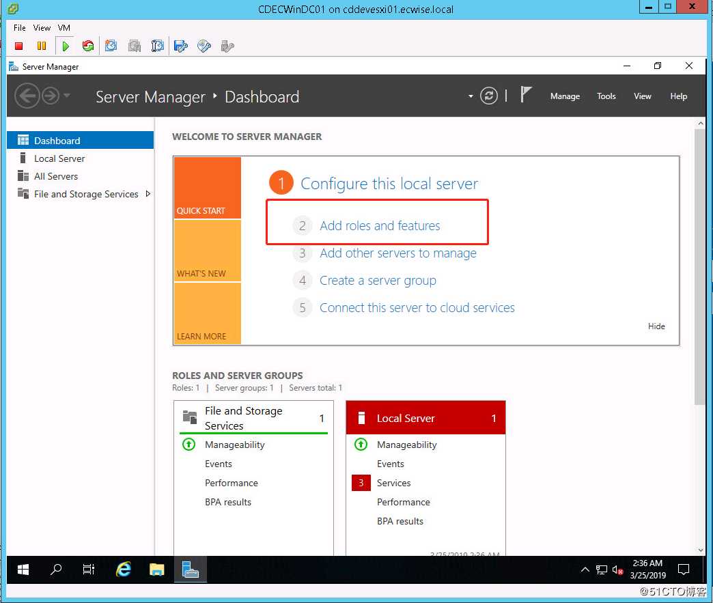The image size is (713, 603).
Task: Launch Internet Explorer from the taskbar
Action: pyautogui.click(x=123, y=569)
